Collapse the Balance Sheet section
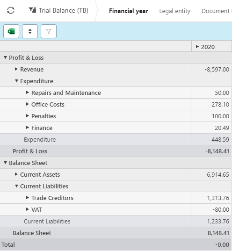Viewport: 232px width, 251px height. click(x=5, y=163)
